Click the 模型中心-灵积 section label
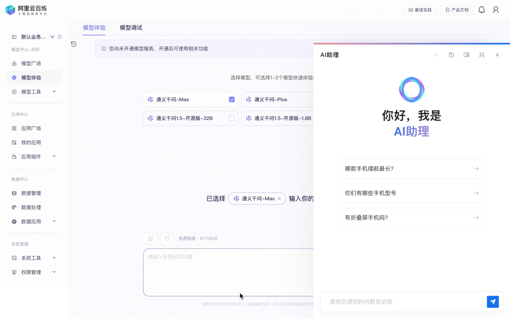The width and height of the screenshot is (510, 319). coord(25,50)
